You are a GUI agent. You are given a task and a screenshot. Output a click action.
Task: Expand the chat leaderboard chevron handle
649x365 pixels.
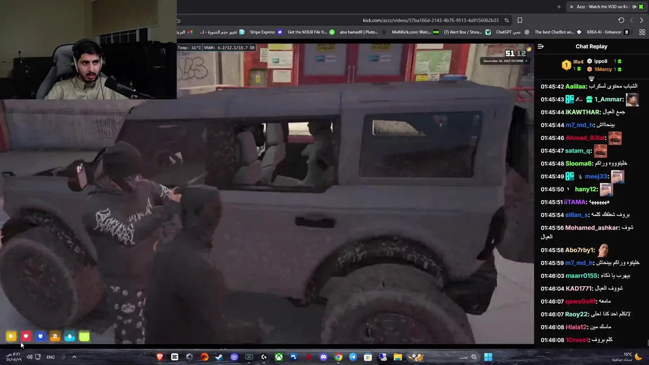(x=591, y=79)
